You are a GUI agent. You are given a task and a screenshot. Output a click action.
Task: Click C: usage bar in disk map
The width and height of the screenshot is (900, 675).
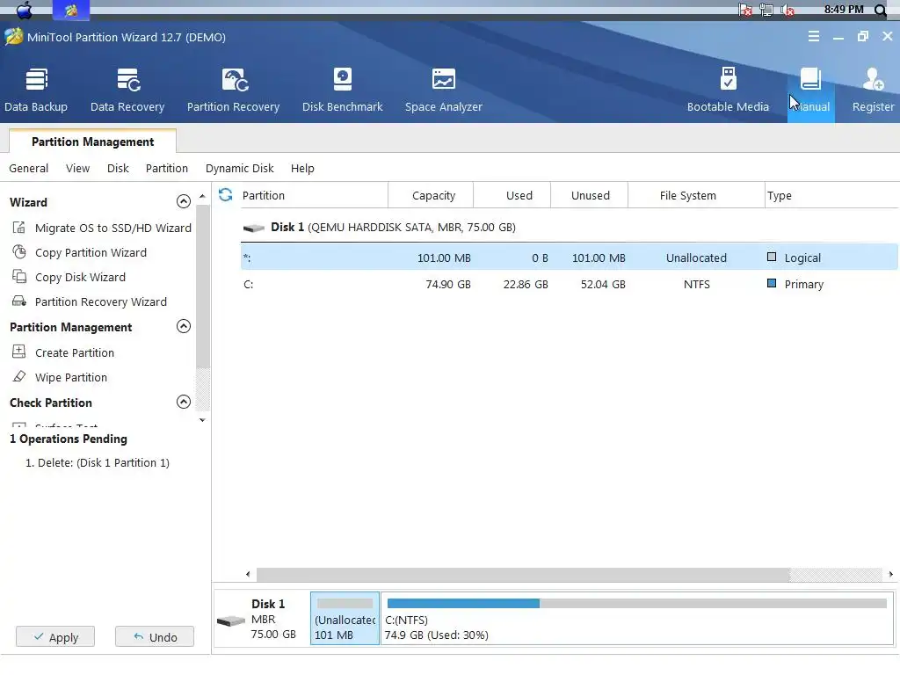[x=637, y=603]
